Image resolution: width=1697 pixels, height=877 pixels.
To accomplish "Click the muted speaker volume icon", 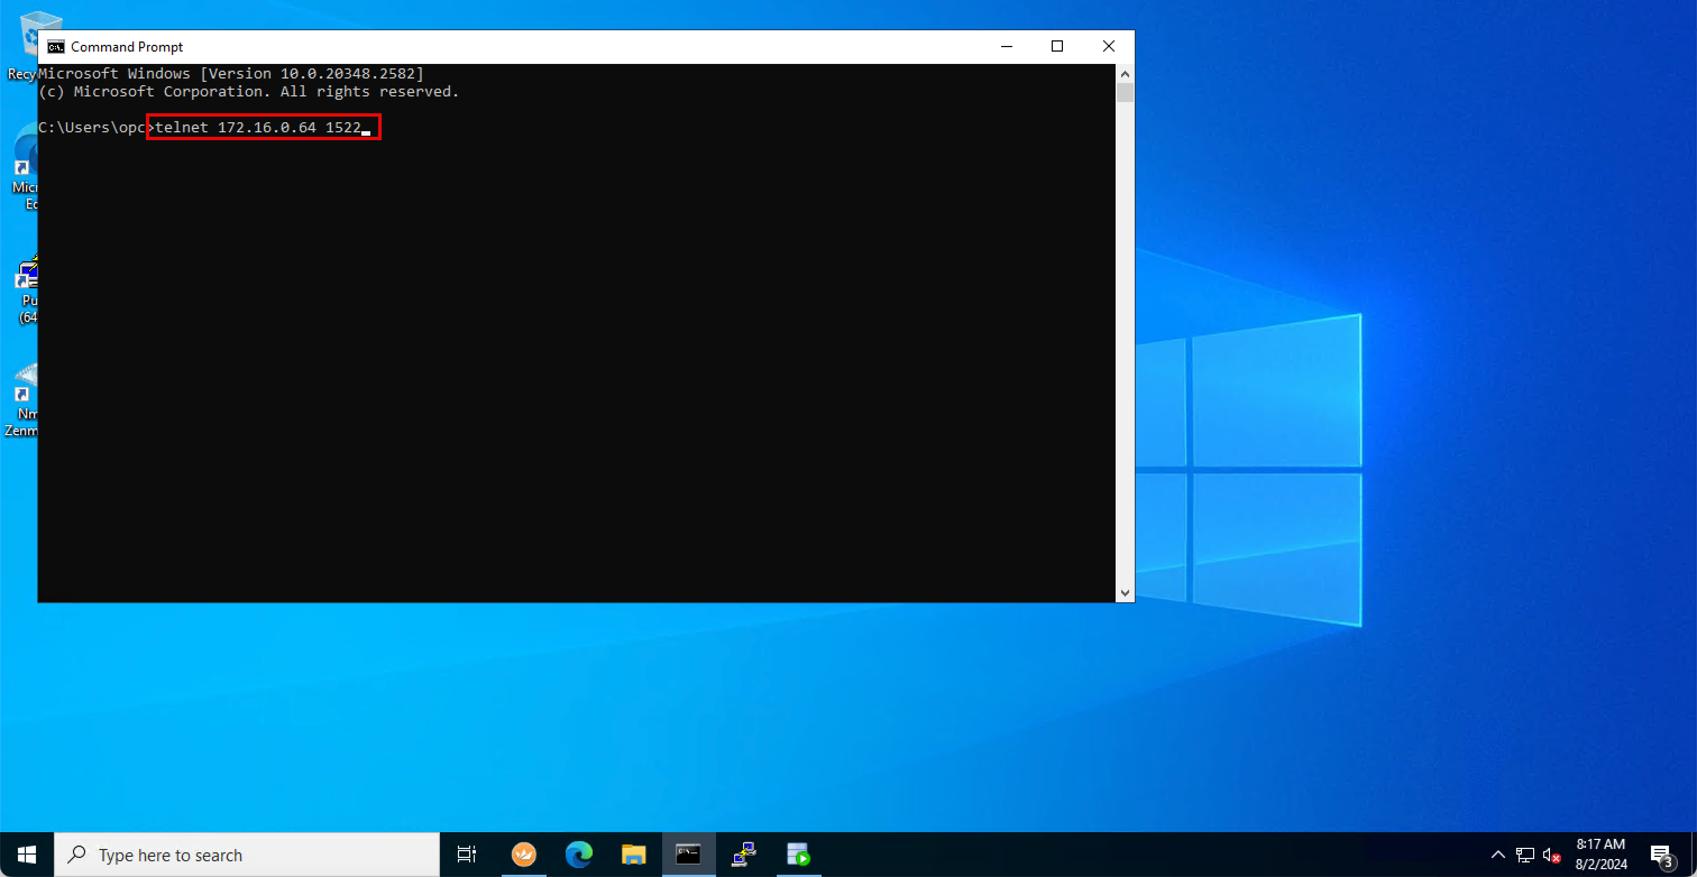I will (1552, 855).
